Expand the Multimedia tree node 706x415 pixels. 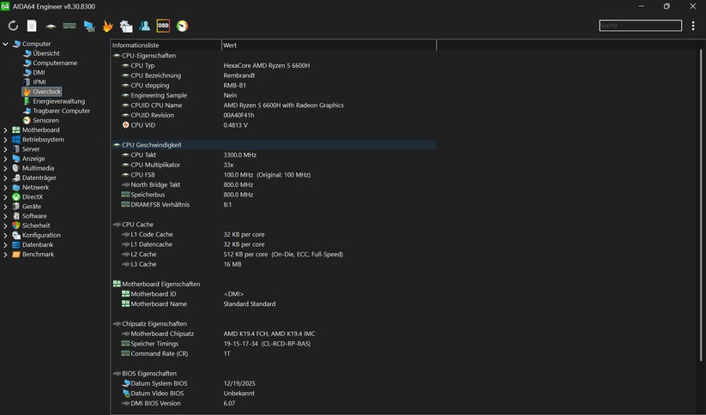click(5, 168)
